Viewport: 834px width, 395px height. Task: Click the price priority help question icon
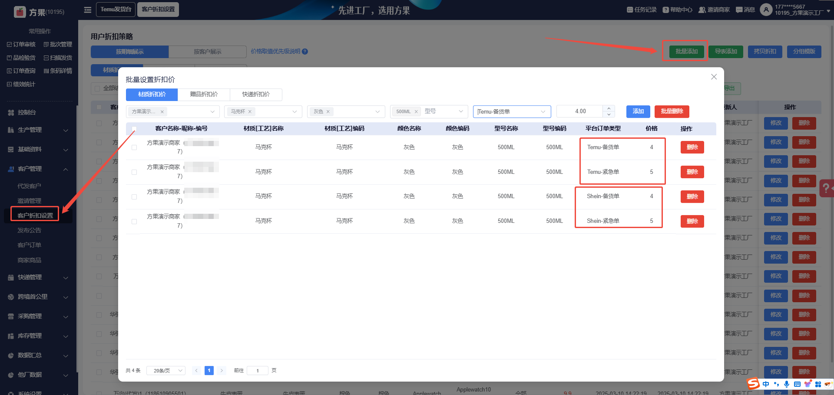coord(305,52)
